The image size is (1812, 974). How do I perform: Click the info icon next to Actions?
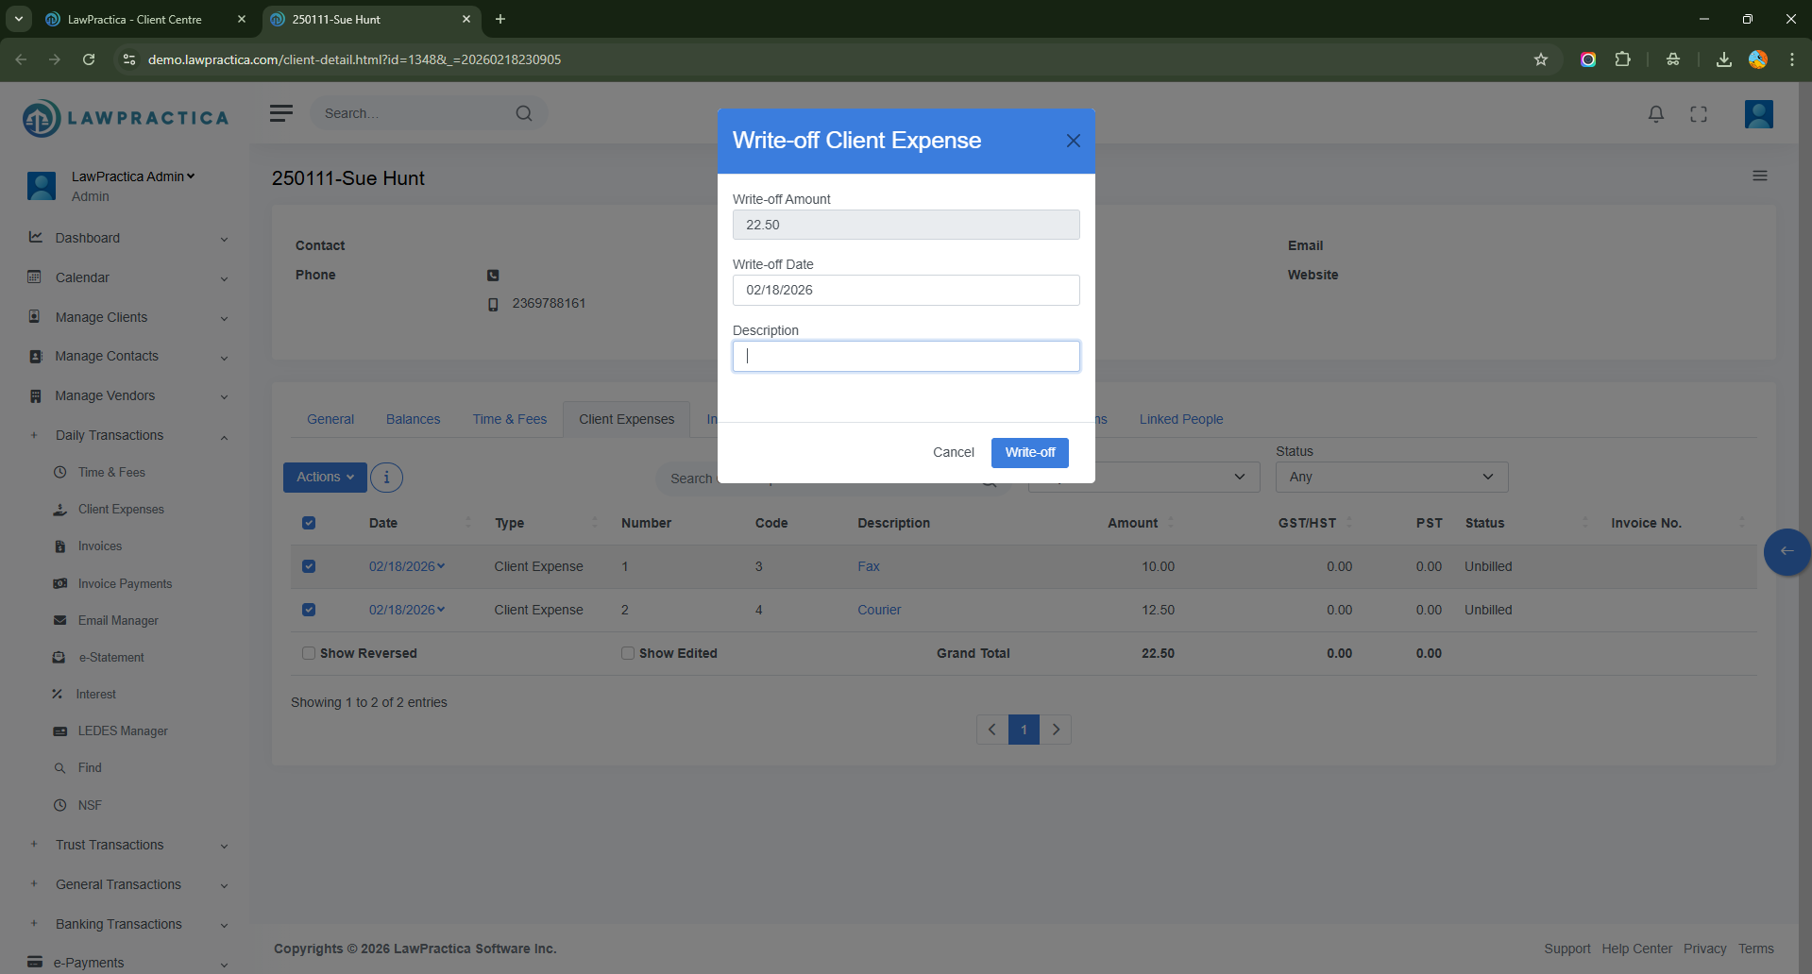(x=386, y=478)
